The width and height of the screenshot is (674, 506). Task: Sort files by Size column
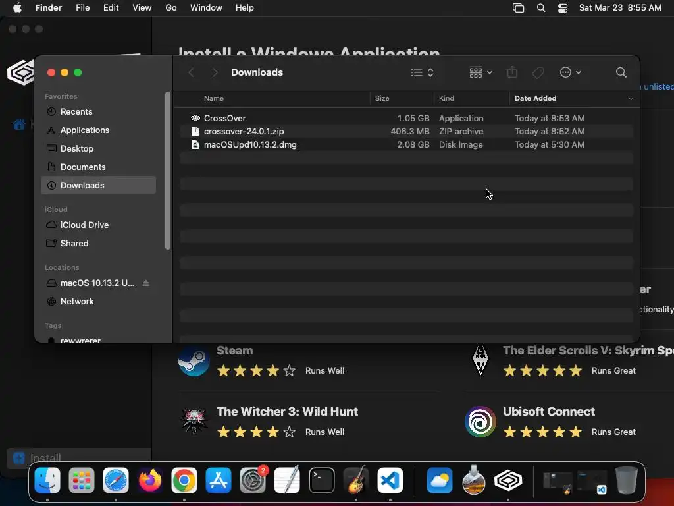[382, 99]
